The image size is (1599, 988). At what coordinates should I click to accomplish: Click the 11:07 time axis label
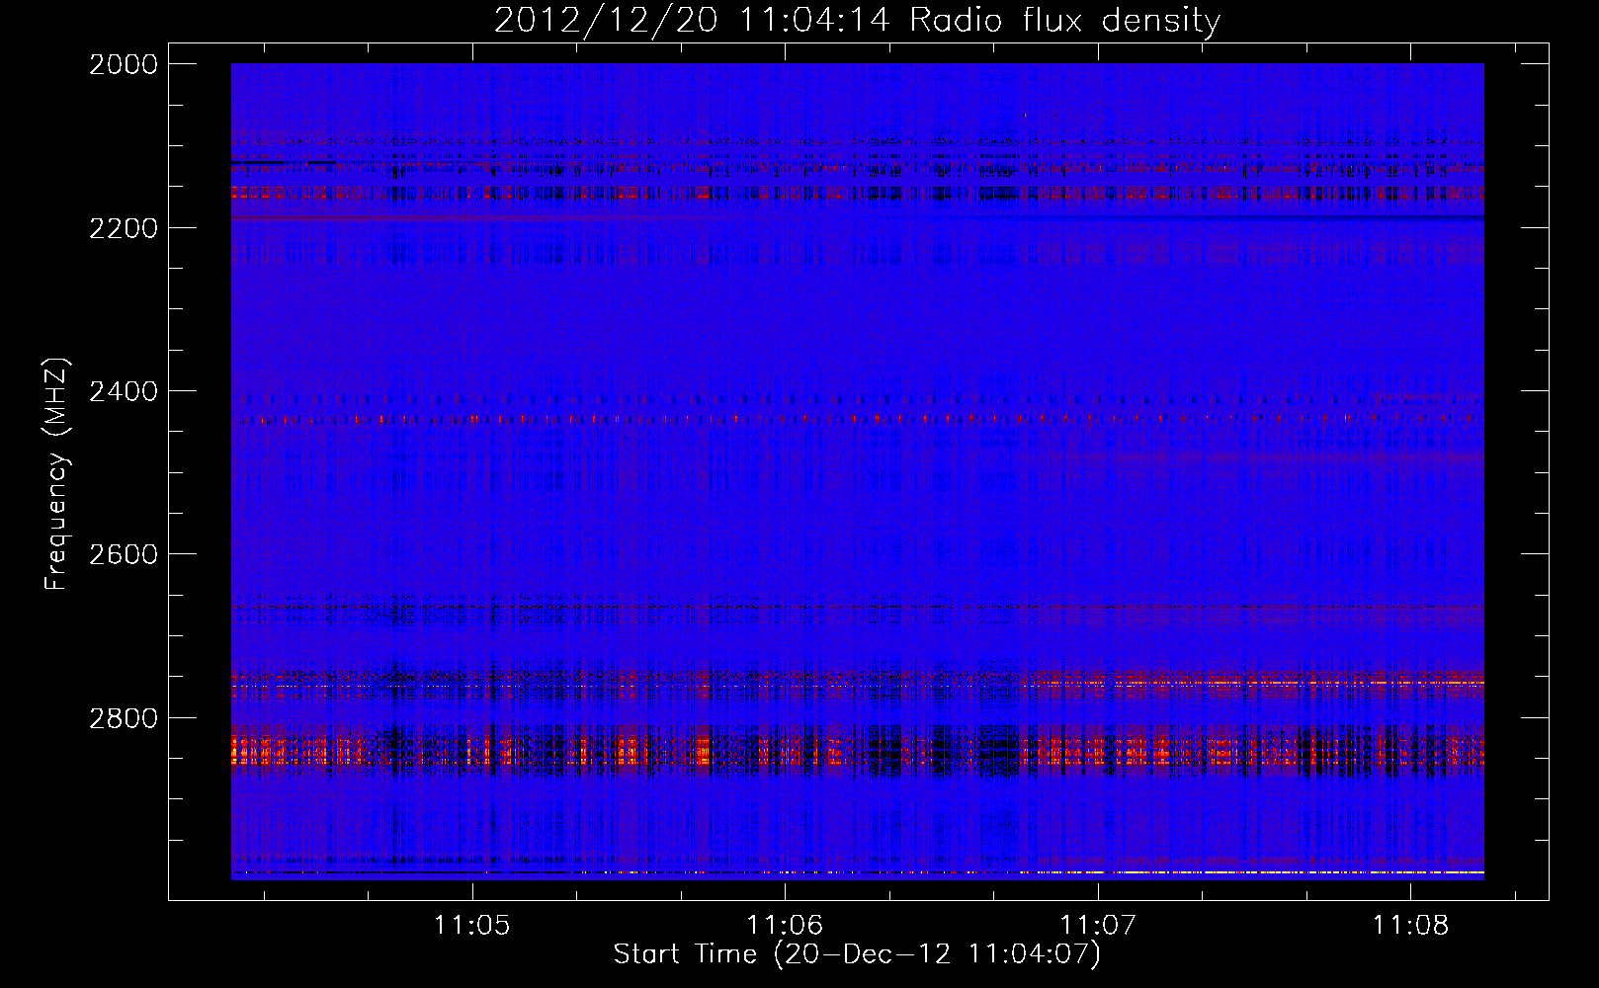(x=1098, y=926)
